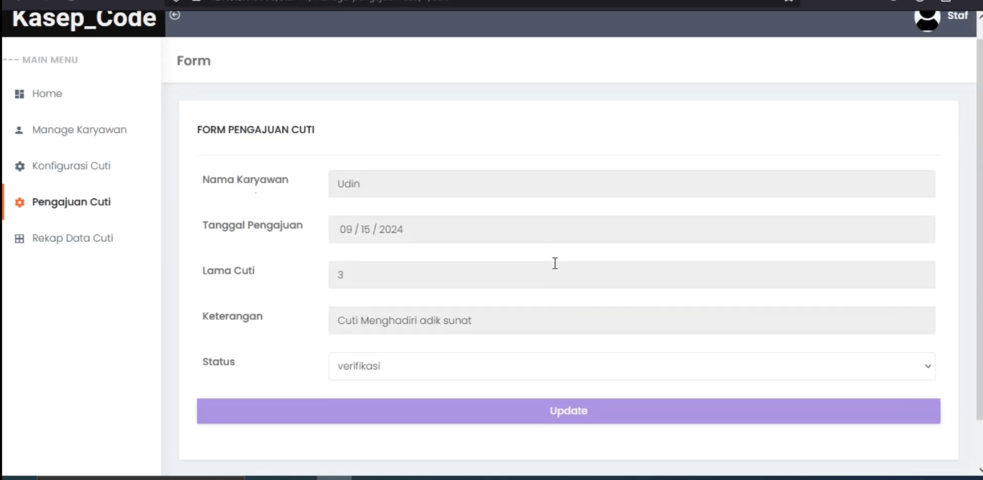Collapse sidebar using circular arrow icon
Image resolution: width=983 pixels, height=480 pixels.
[x=175, y=15]
